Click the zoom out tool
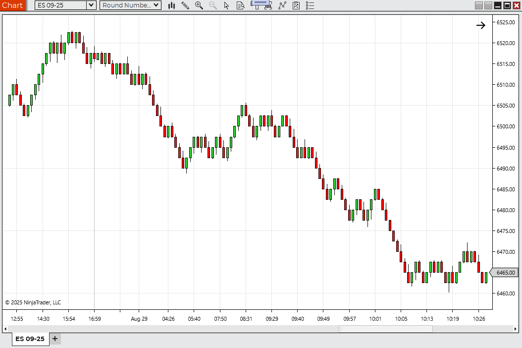The height and width of the screenshot is (348, 522). [212, 5]
